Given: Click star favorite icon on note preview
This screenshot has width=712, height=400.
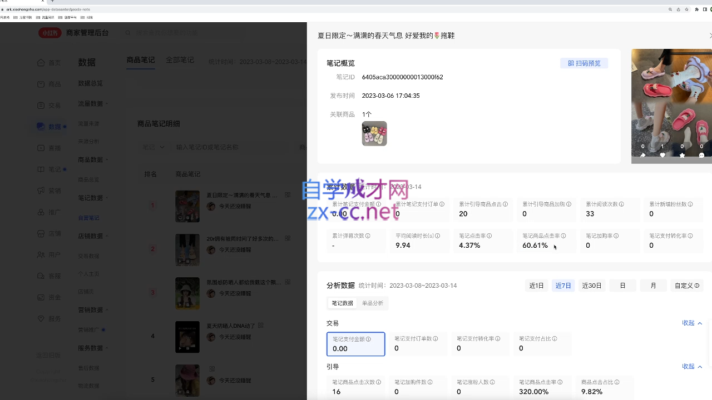Looking at the screenshot, I should pyautogui.click(x=682, y=156).
